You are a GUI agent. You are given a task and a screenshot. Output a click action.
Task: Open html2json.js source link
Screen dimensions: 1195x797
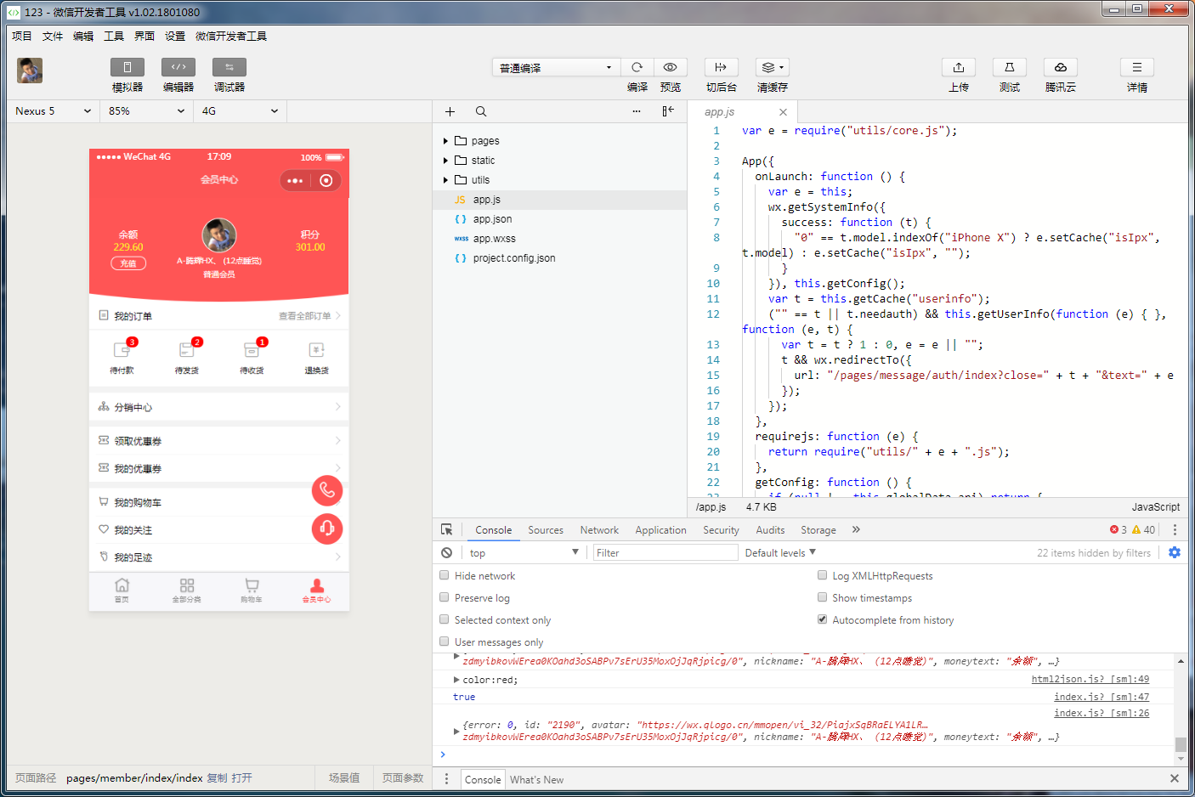coord(1090,679)
